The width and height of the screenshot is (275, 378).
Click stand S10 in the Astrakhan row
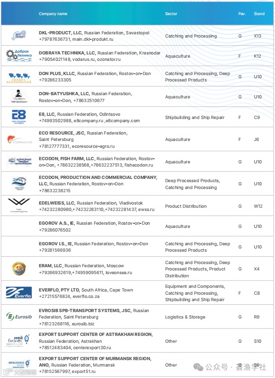pyautogui.click(x=258, y=341)
